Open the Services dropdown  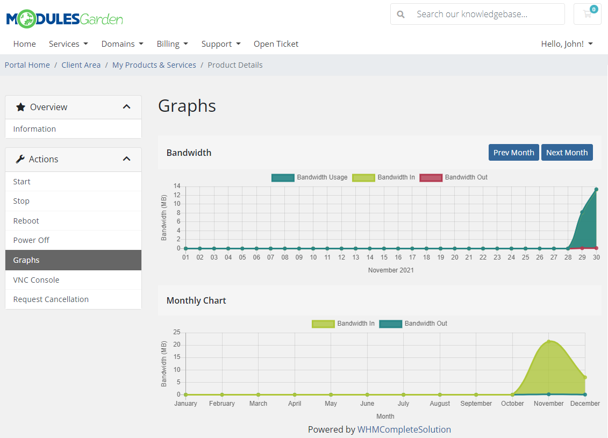pyautogui.click(x=68, y=44)
